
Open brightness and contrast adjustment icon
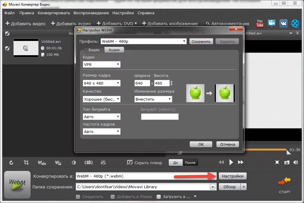[x=74, y=163]
